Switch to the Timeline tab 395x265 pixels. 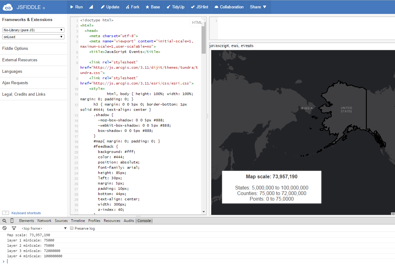[78, 221]
